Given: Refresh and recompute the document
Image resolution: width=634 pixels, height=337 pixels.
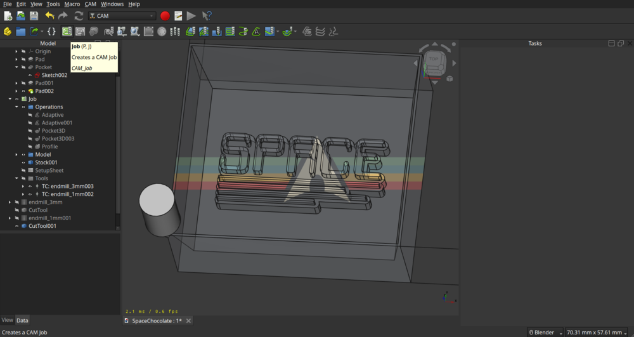Looking at the screenshot, I should pyautogui.click(x=79, y=16).
